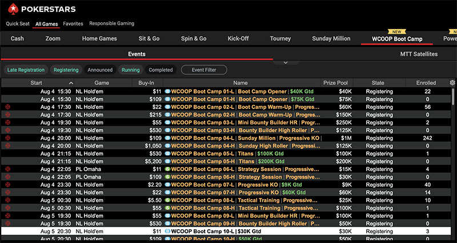This screenshot has height=243, width=457.
Task: Sort by Start column arrow
Action: 71,83
